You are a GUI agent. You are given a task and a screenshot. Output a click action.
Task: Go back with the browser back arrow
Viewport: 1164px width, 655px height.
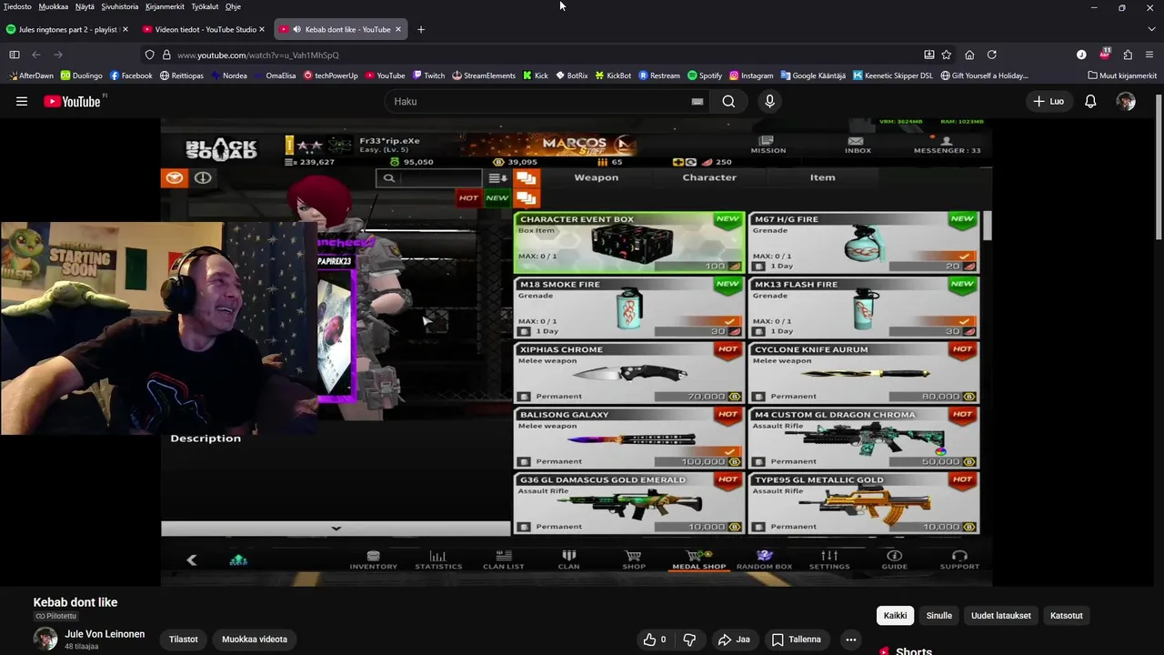36,55
